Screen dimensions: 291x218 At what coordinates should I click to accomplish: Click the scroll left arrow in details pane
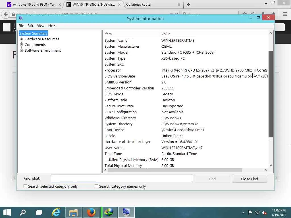tap(105, 170)
